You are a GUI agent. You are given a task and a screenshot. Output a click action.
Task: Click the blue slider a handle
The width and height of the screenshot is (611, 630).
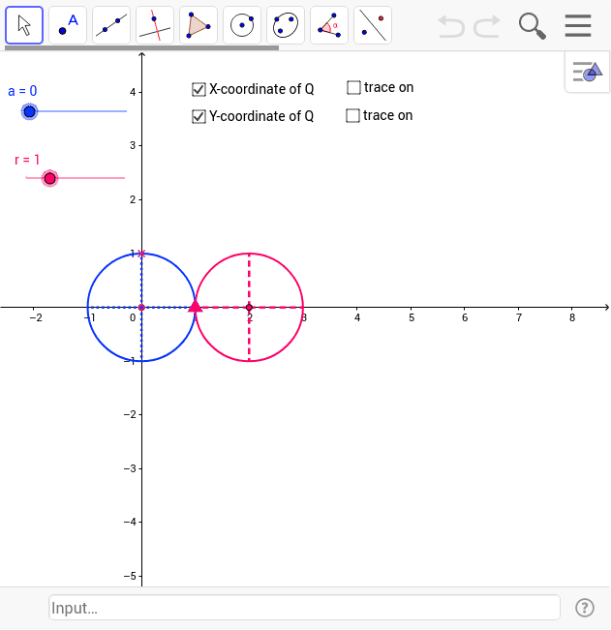point(29,111)
